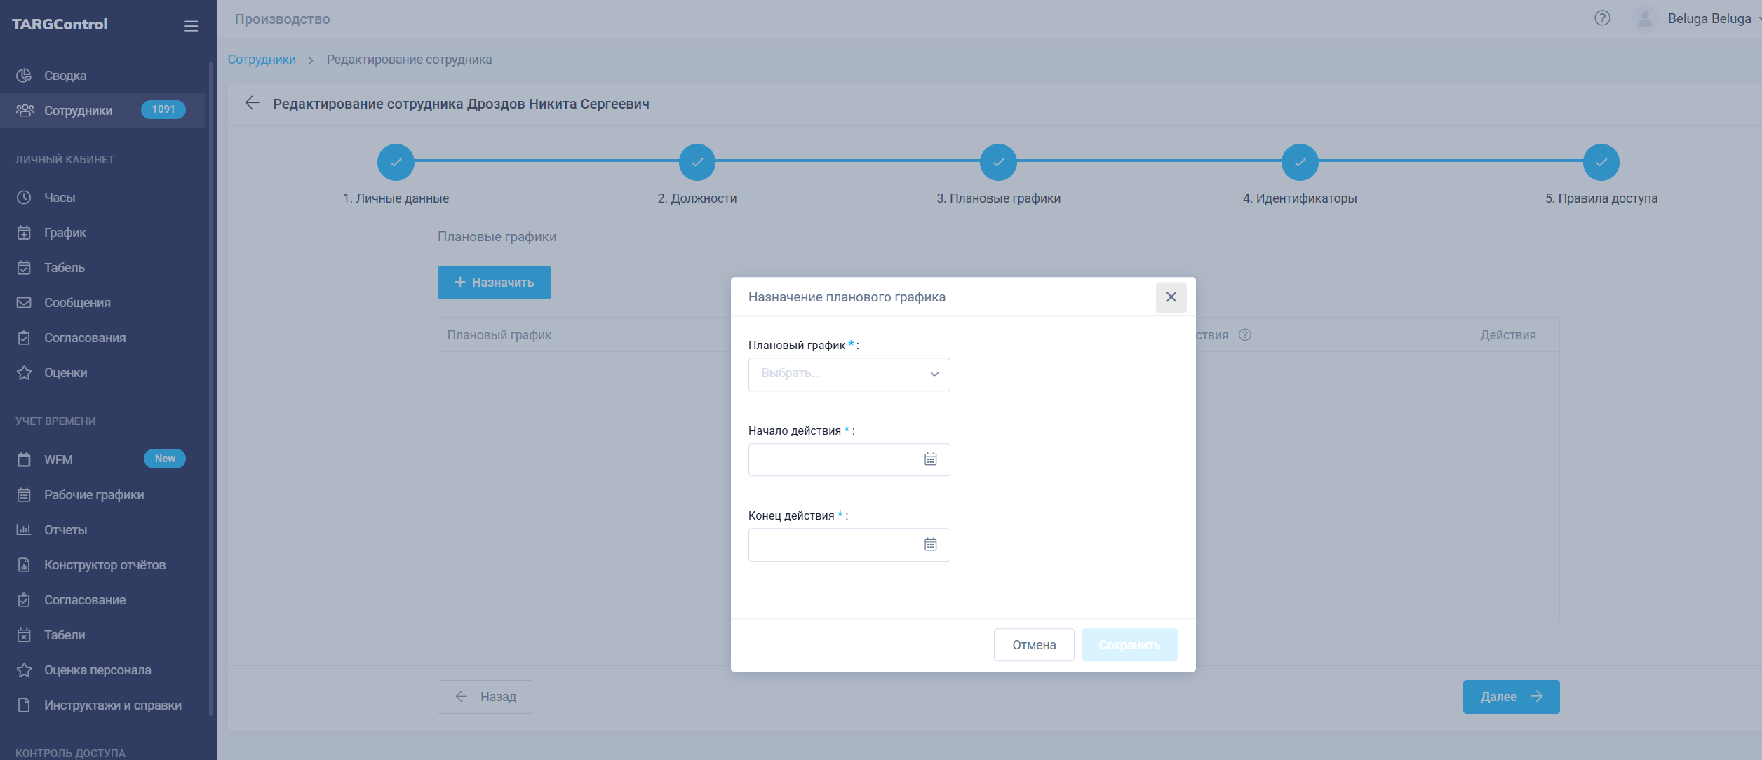The image size is (1762, 760).
Task: Open Часы in the sidebar
Action: 60,198
